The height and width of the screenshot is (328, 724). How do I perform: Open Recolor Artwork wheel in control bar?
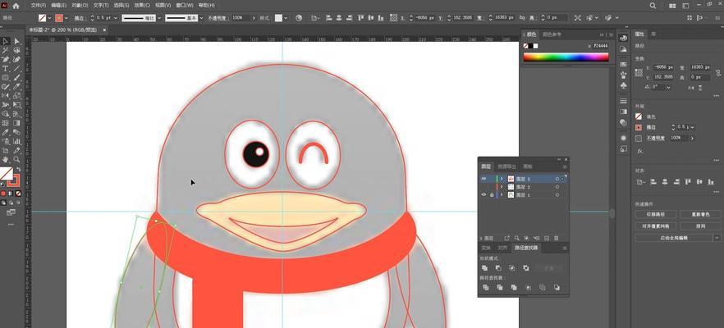coord(299,17)
